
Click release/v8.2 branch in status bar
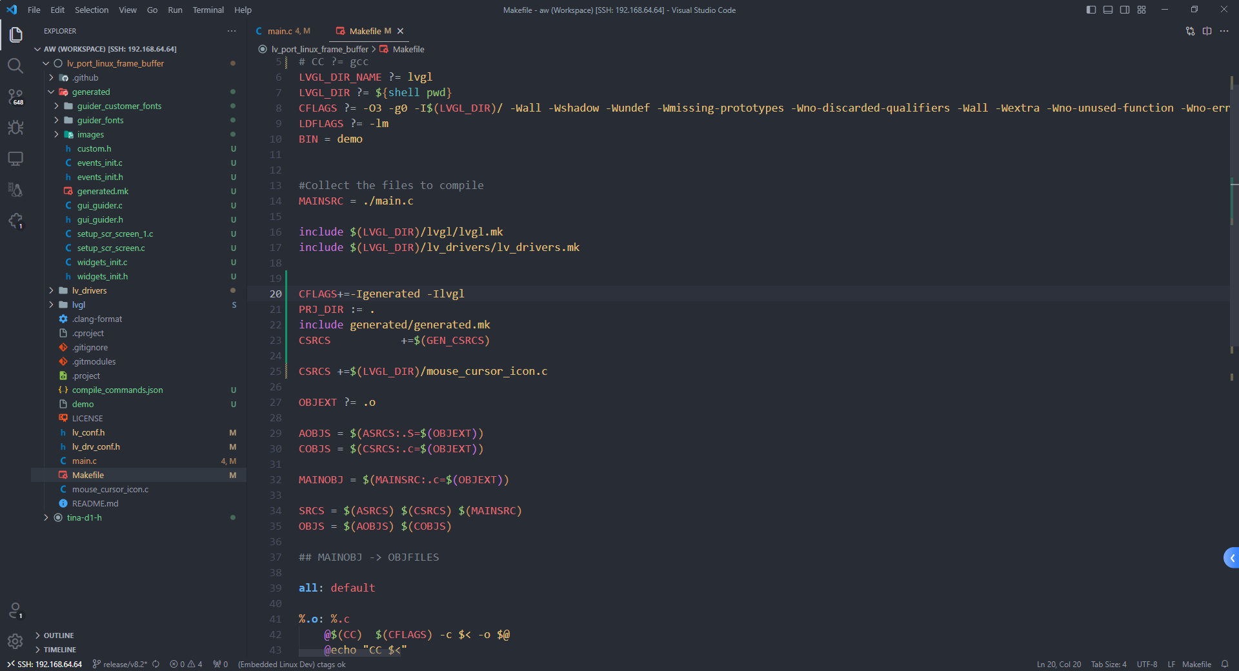click(x=120, y=664)
